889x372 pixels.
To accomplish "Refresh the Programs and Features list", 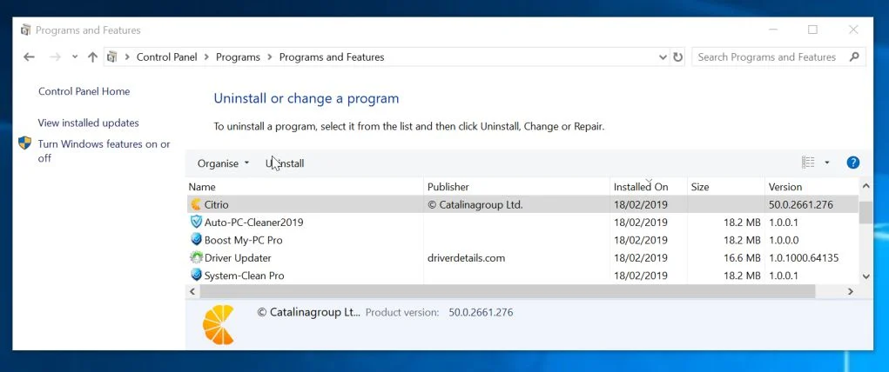I will point(677,57).
